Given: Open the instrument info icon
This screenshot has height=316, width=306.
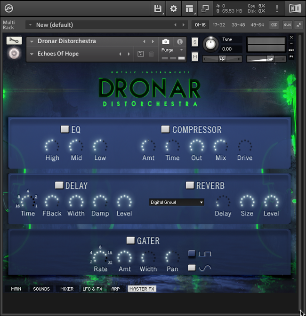Looking at the screenshot, I should coord(180,42).
